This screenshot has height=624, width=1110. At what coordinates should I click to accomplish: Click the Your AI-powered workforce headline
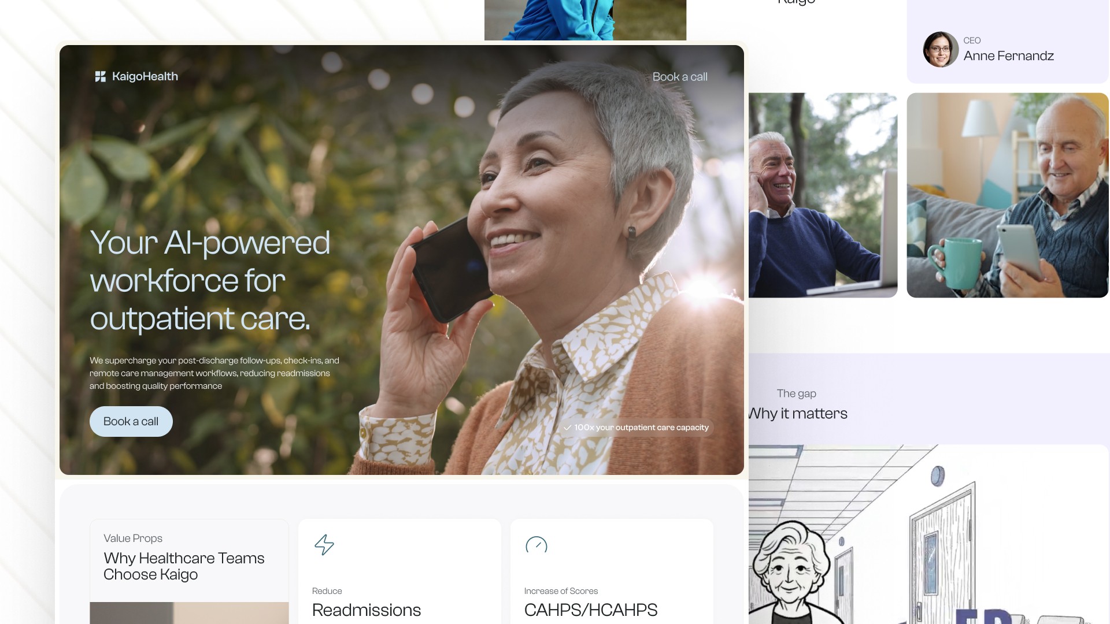[210, 281]
